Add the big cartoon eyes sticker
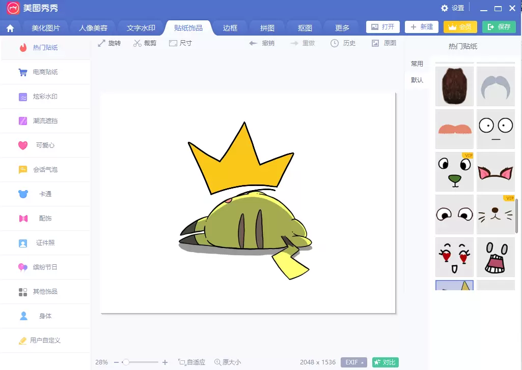This screenshot has width=522, height=370. [454, 214]
